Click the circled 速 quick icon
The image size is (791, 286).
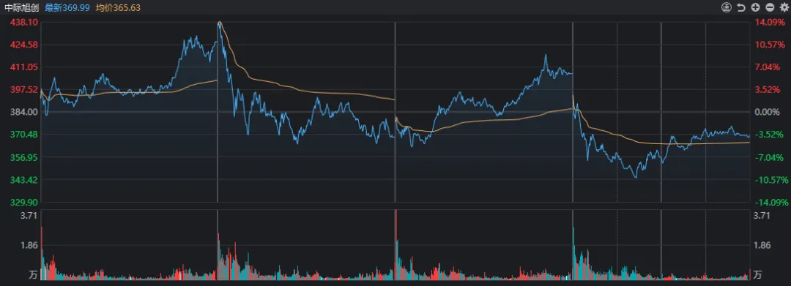(726, 7)
